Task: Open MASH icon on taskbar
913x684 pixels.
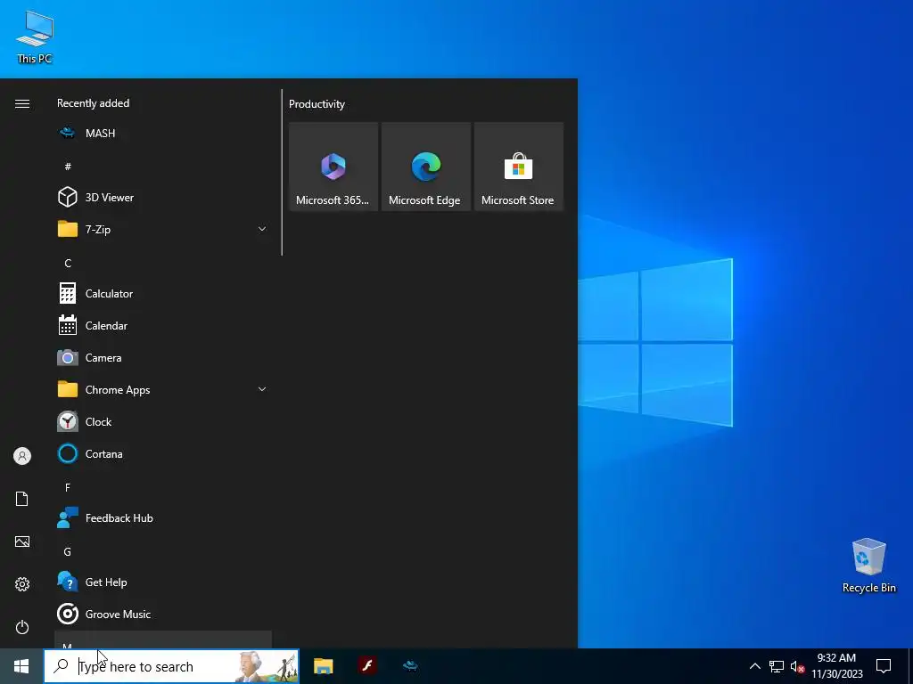Action: [410, 666]
